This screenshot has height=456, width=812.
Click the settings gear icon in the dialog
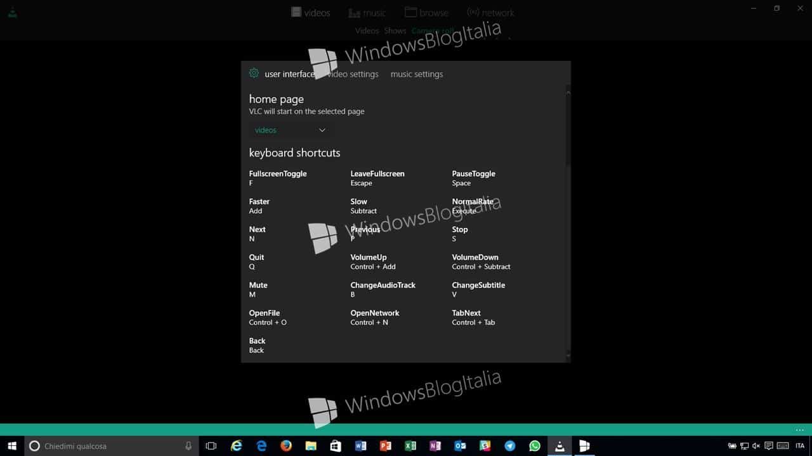point(254,73)
